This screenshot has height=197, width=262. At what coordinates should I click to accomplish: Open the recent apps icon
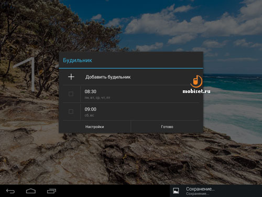point(51,191)
